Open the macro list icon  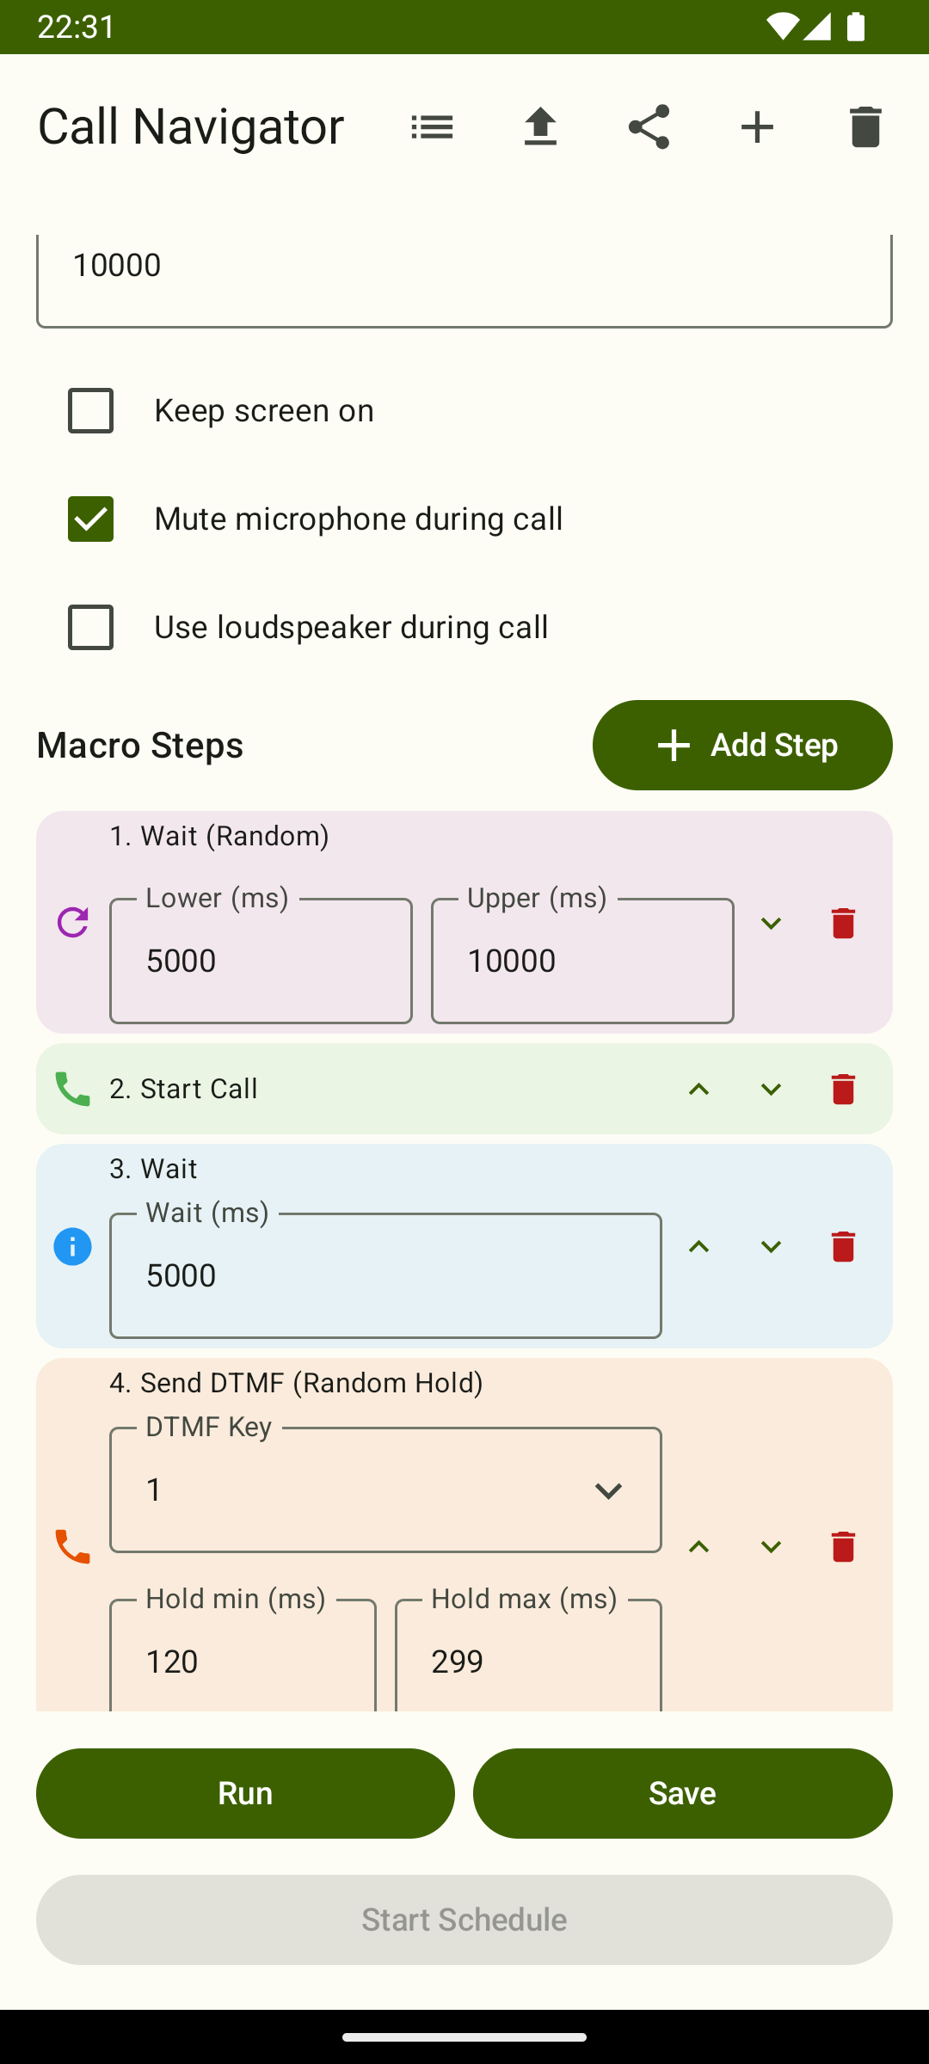coord(432,127)
